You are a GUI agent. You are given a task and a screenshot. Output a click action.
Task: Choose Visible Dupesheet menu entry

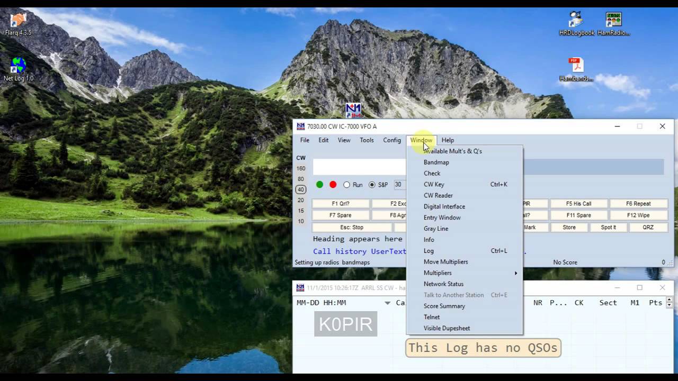pyautogui.click(x=465, y=328)
